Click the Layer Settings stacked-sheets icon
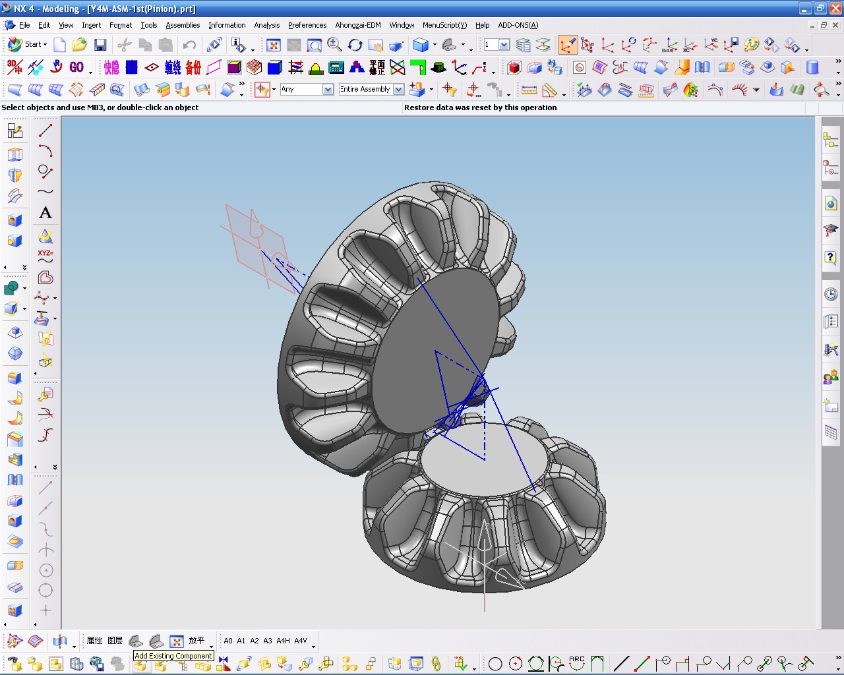The height and width of the screenshot is (675, 844). pos(523,45)
